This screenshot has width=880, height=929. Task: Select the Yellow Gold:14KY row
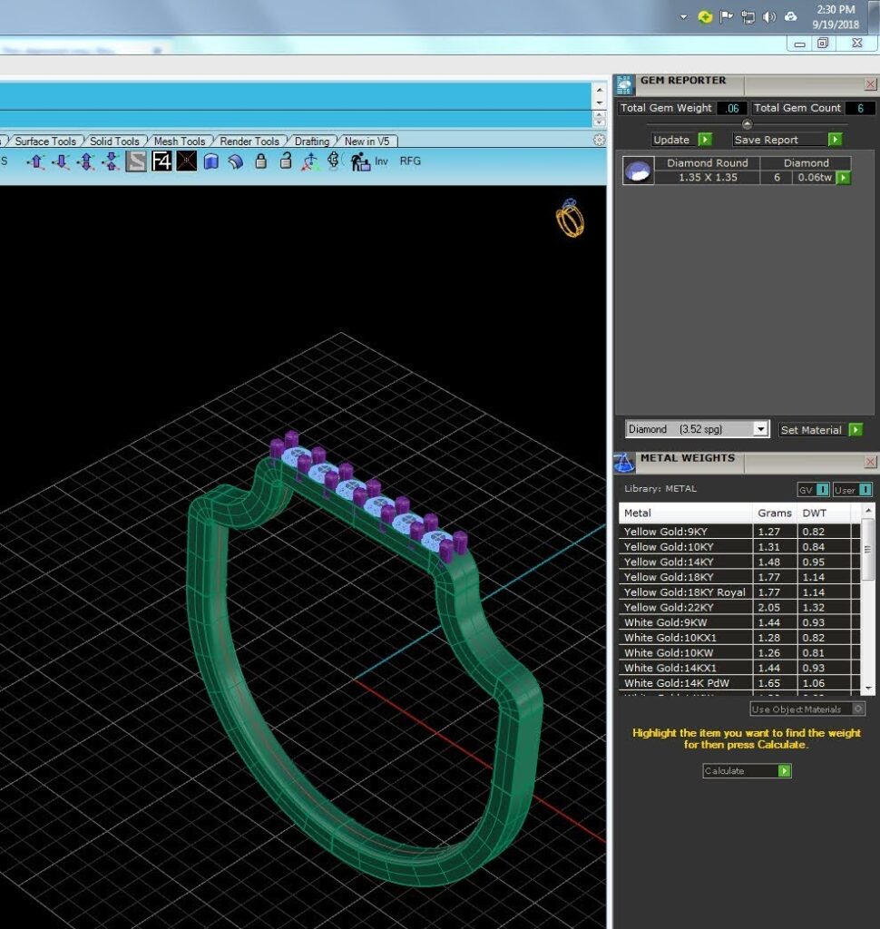[739, 562]
